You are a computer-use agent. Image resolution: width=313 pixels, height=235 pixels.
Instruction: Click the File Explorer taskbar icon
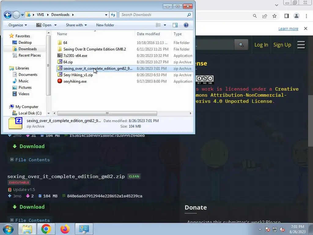(x=27, y=229)
